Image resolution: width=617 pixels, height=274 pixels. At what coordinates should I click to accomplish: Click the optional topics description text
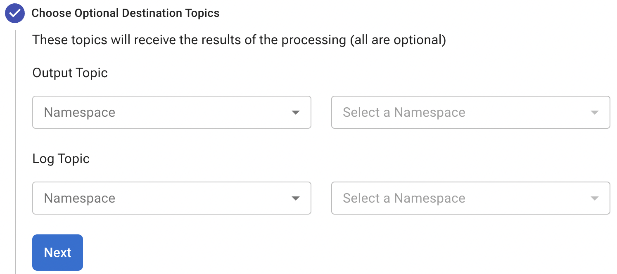click(239, 40)
